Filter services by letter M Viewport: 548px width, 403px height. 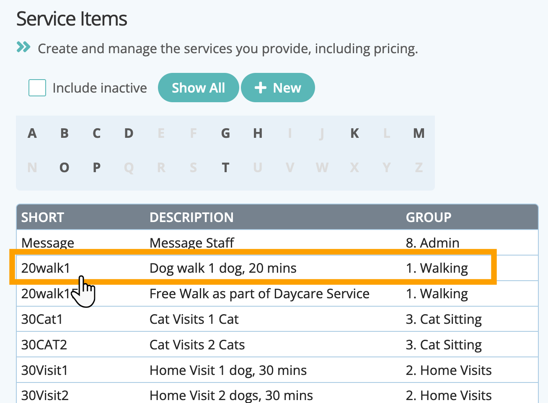tap(419, 134)
